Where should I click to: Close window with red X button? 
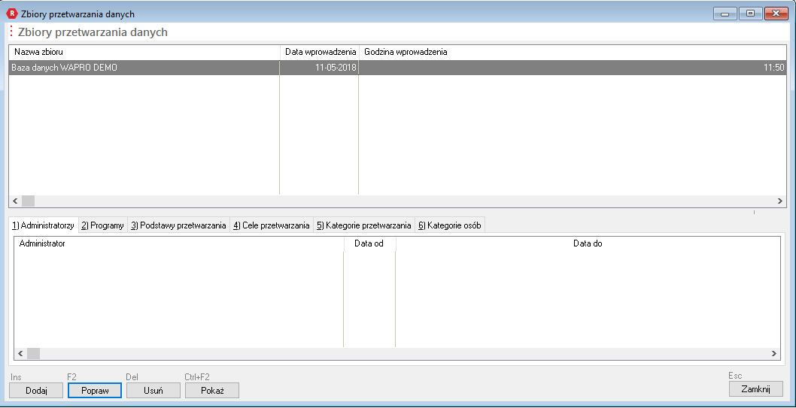(776, 14)
